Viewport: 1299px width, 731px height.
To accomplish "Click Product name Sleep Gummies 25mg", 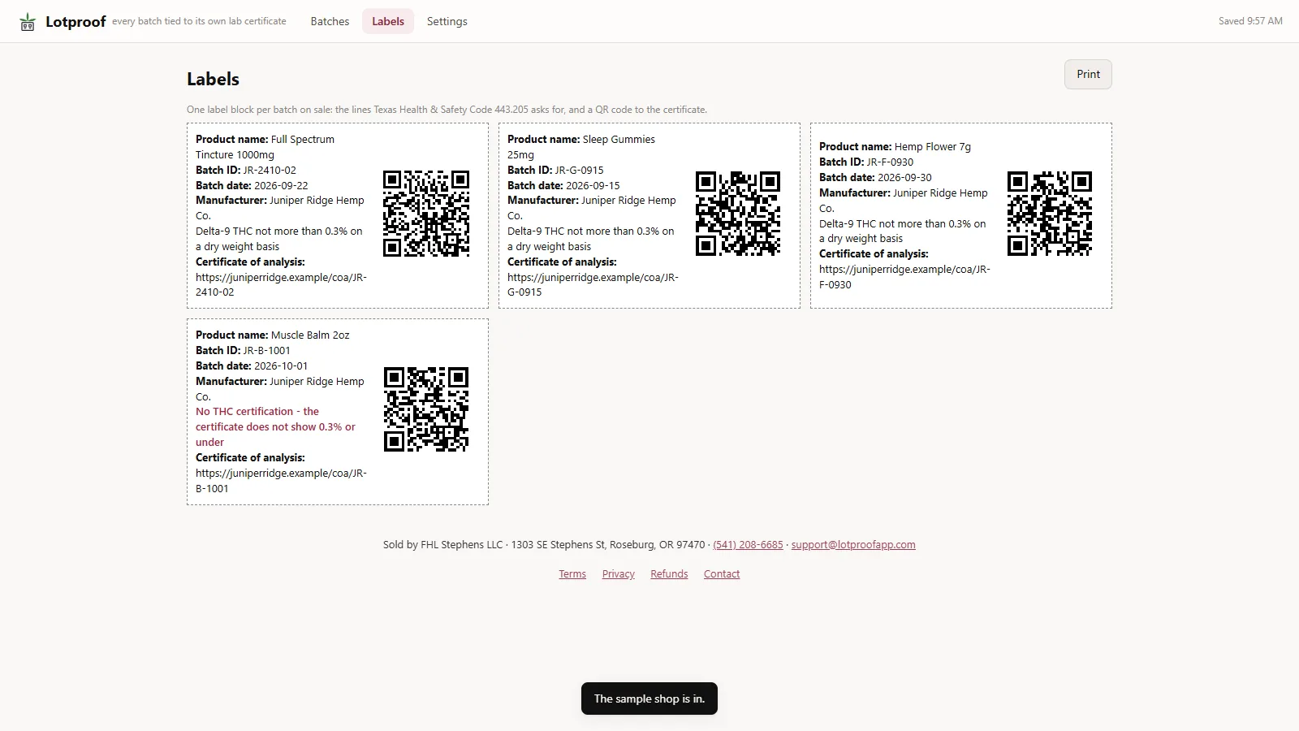I will pos(581,147).
